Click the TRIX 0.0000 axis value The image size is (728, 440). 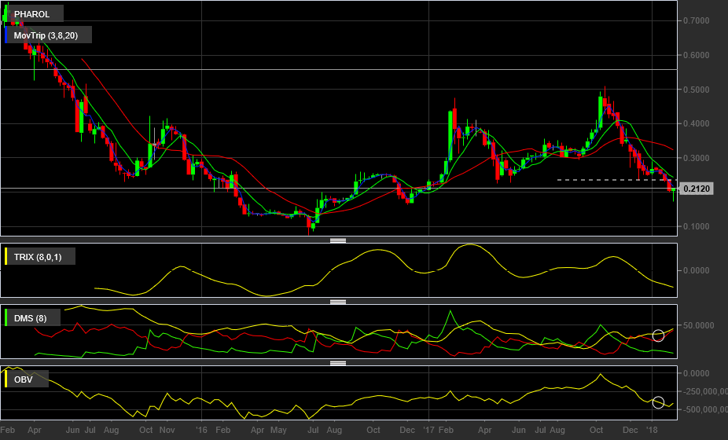click(696, 270)
